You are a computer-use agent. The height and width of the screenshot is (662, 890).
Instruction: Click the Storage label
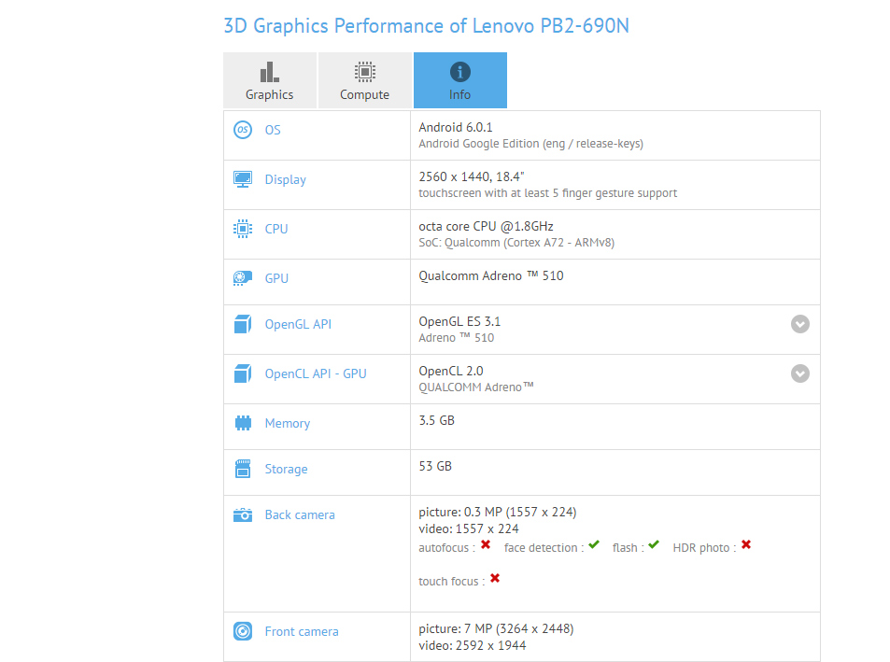[286, 470]
